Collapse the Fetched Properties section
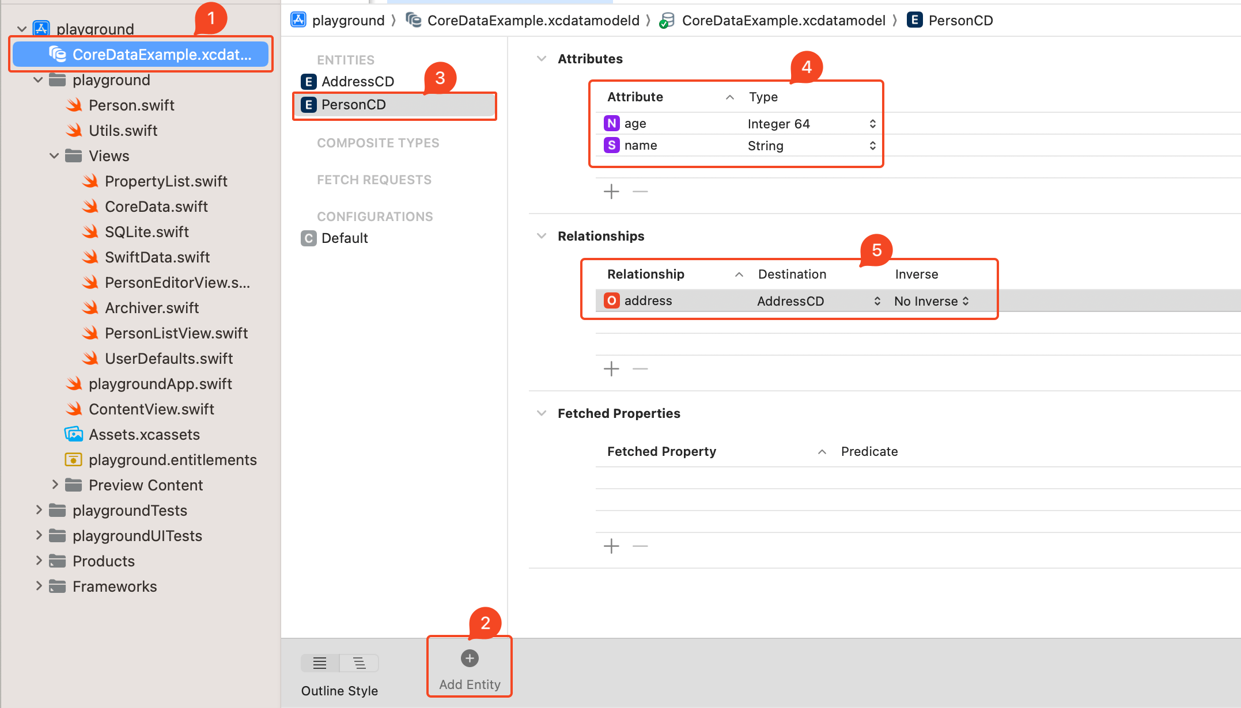 [542, 413]
